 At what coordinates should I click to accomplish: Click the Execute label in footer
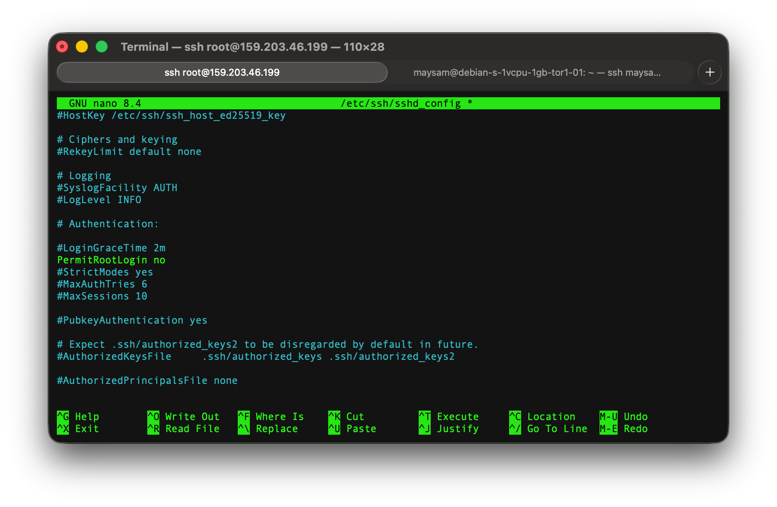pos(458,417)
